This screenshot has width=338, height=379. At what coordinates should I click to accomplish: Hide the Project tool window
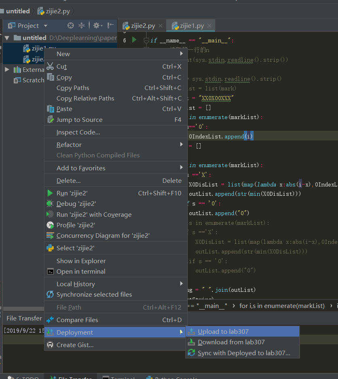coord(111,25)
